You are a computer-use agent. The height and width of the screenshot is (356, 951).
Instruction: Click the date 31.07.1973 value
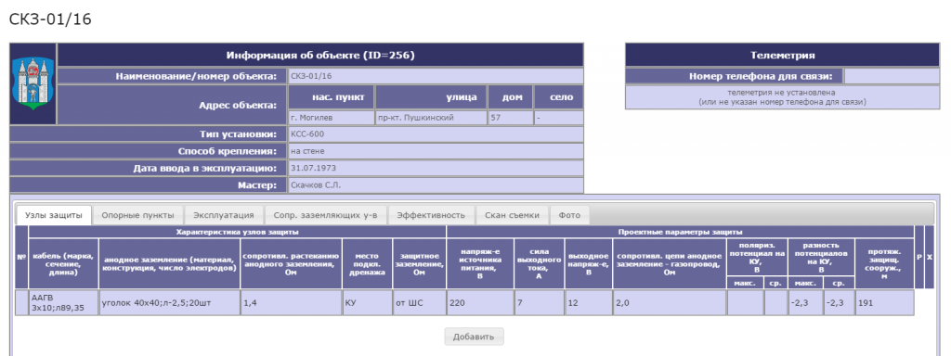(x=435, y=169)
